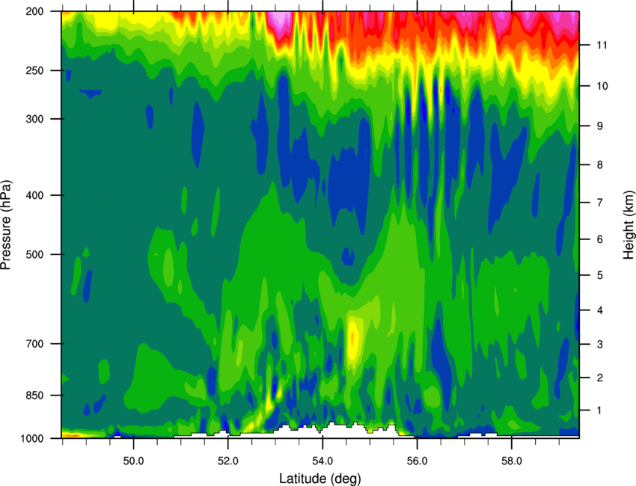The height and width of the screenshot is (486, 636).
Task: Select the 4 km height tick label
Action: [x=599, y=310]
